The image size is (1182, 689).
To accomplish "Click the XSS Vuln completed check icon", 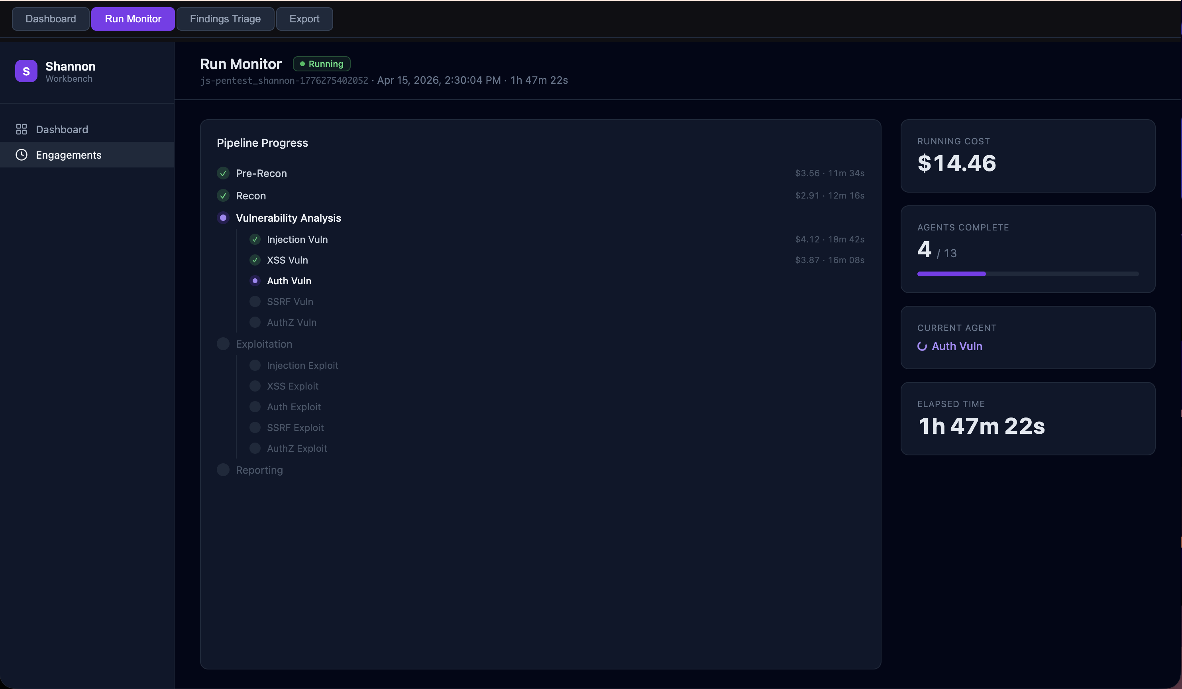I will click(x=255, y=260).
